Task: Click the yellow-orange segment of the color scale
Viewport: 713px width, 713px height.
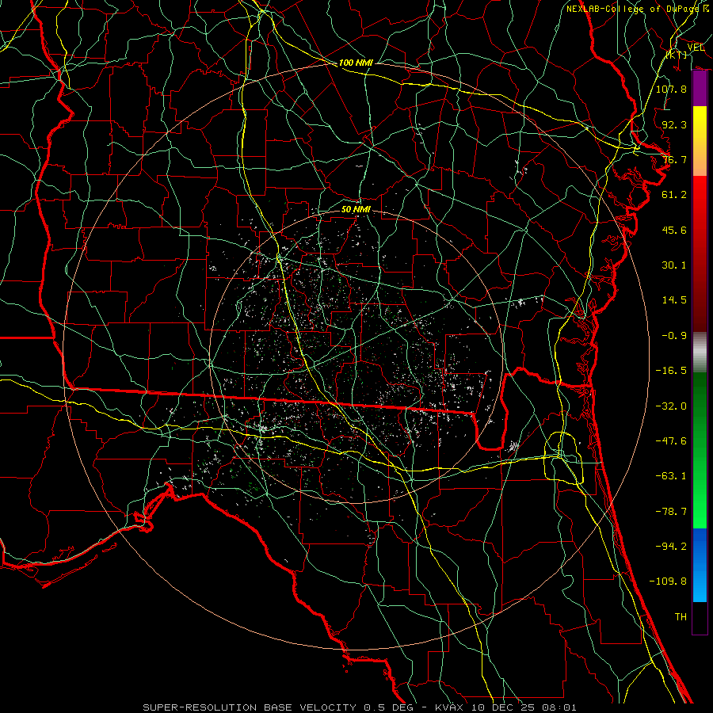Action: pos(700,141)
